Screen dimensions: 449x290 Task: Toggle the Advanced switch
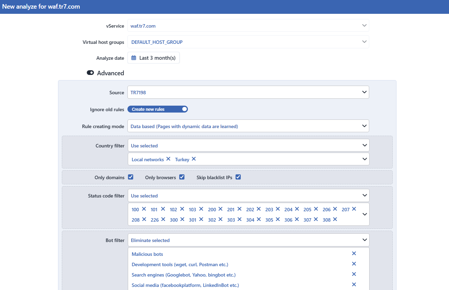[90, 73]
